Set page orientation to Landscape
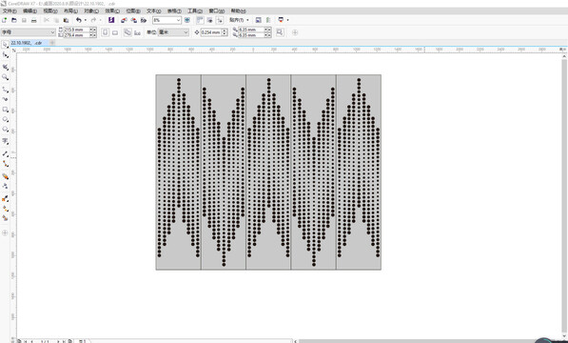The height and width of the screenshot is (343, 568). pyautogui.click(x=115, y=32)
